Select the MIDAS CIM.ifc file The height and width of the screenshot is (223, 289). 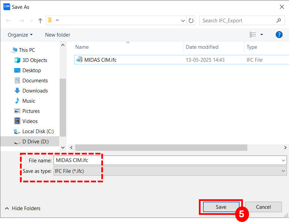[x=182, y=60]
